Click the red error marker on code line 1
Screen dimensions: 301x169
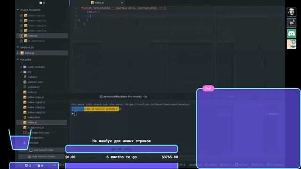tap(82, 8)
